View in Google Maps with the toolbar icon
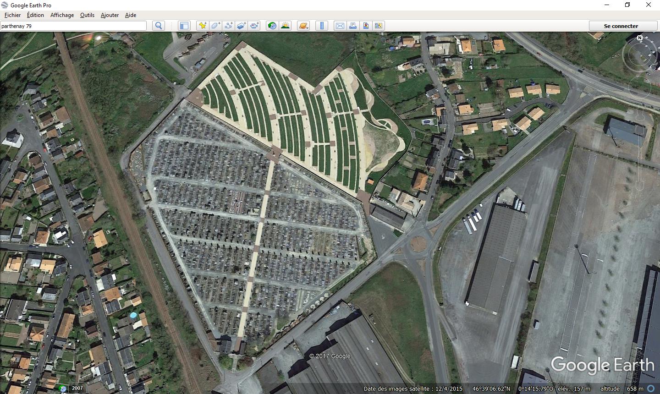The width and height of the screenshot is (660, 394). tap(378, 26)
